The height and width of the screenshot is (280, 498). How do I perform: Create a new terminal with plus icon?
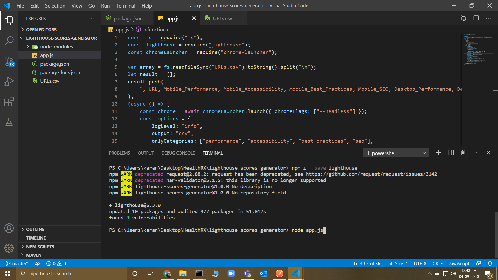[x=438, y=153]
